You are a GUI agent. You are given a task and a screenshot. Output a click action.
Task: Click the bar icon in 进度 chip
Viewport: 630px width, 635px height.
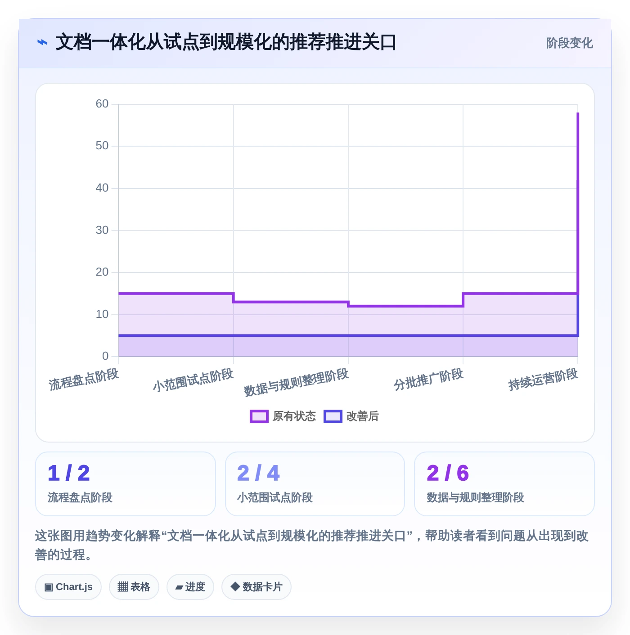[179, 587]
